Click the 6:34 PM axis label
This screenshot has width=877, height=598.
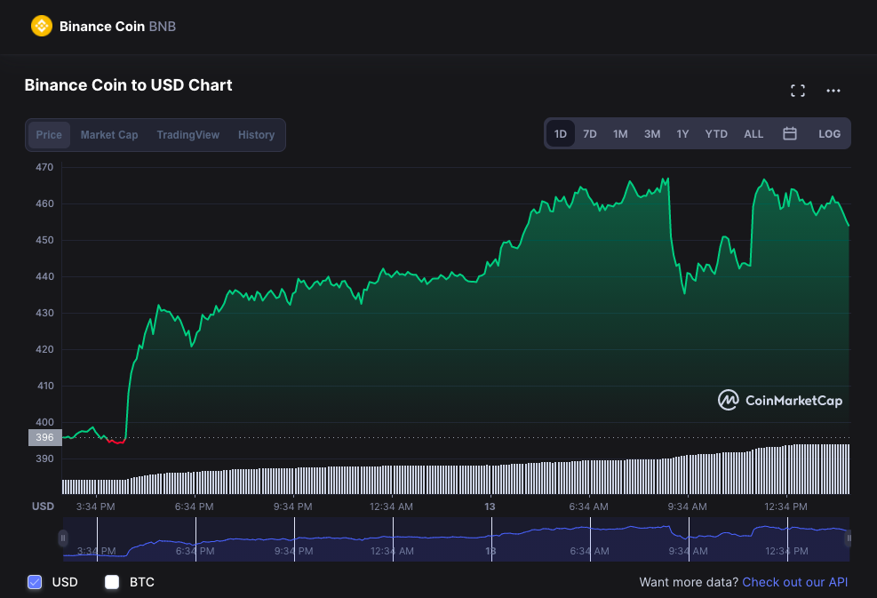[x=194, y=506]
